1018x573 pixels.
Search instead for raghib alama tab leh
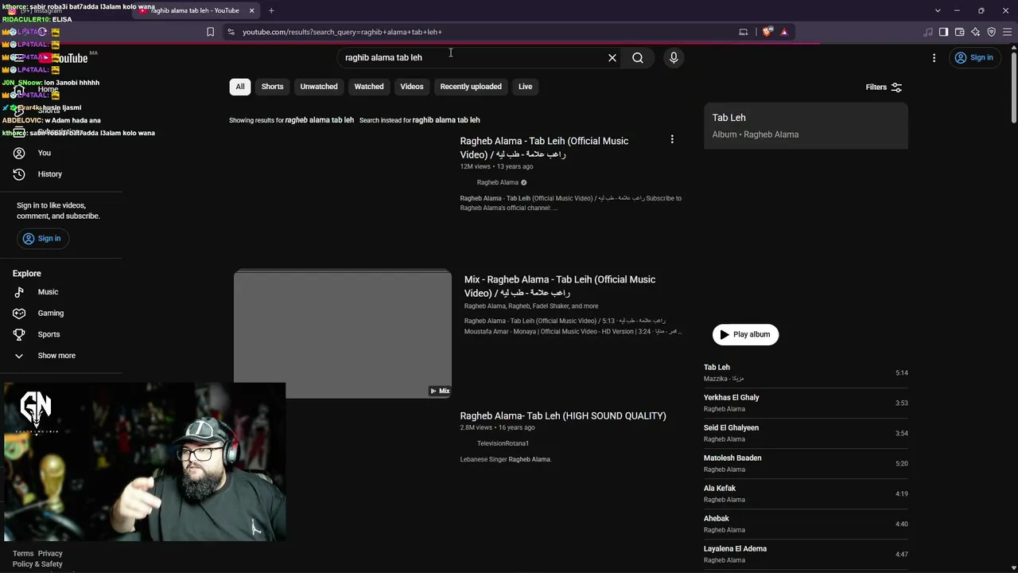pos(446,120)
